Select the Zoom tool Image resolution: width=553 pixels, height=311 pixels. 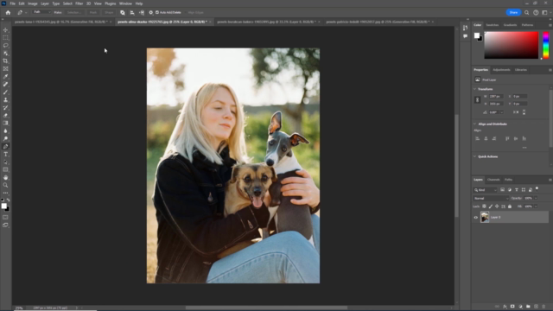click(x=6, y=185)
